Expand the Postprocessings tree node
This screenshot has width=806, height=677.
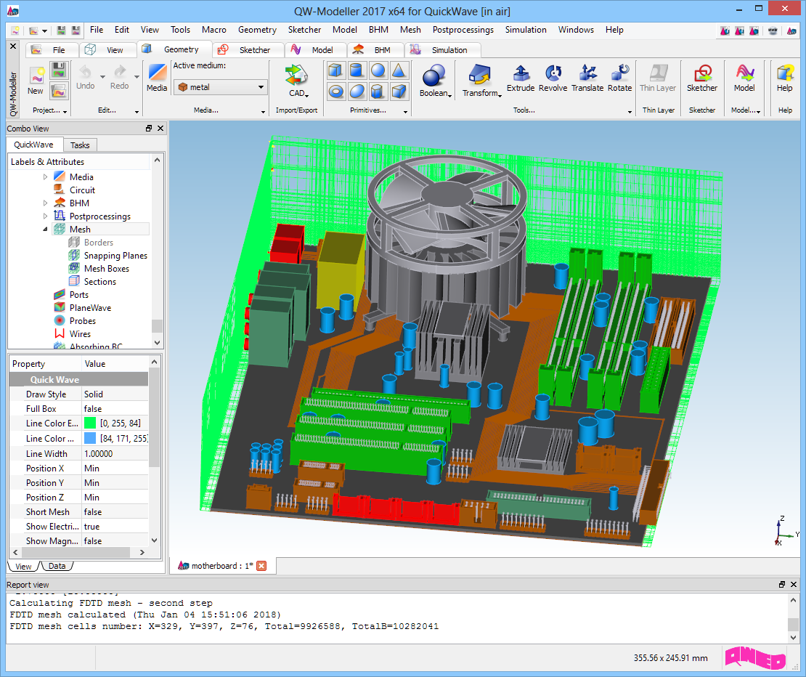pos(45,216)
